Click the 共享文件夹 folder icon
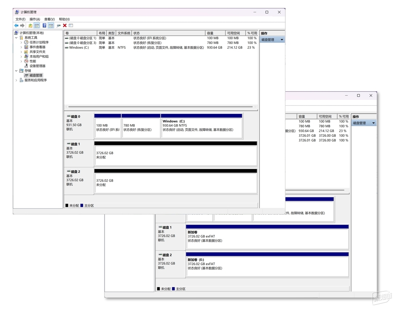This screenshot has height=309, width=396. (26, 52)
